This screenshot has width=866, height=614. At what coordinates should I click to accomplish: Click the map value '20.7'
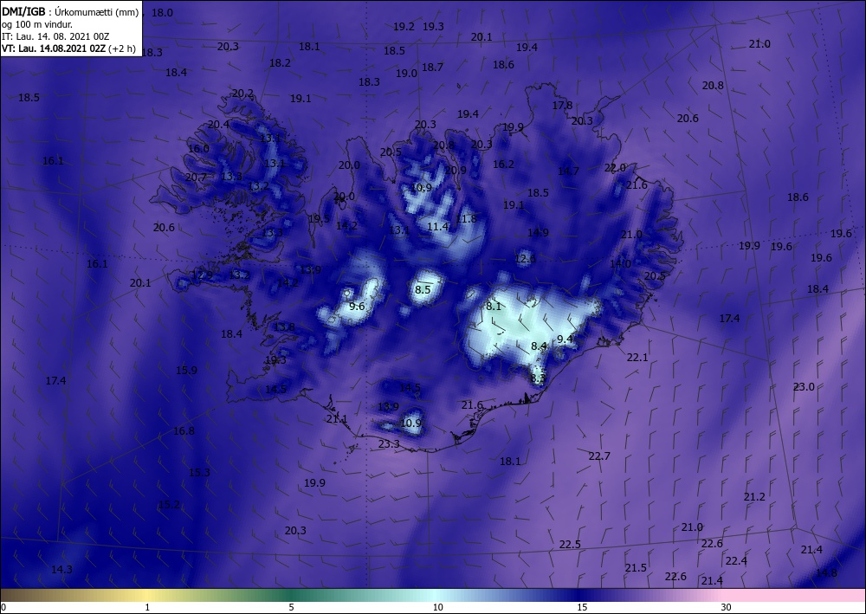(x=196, y=178)
